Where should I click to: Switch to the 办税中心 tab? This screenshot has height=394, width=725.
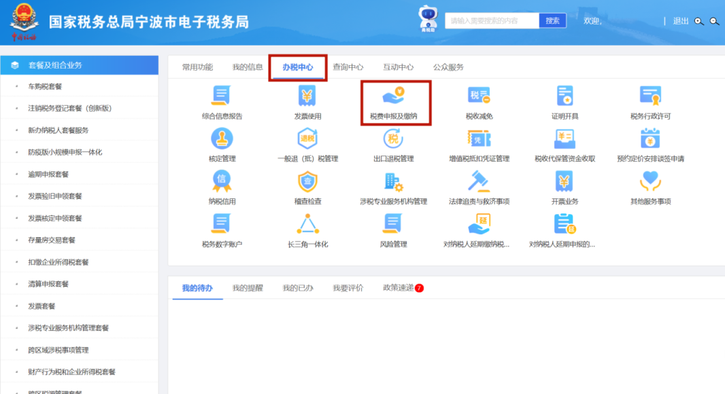click(298, 67)
